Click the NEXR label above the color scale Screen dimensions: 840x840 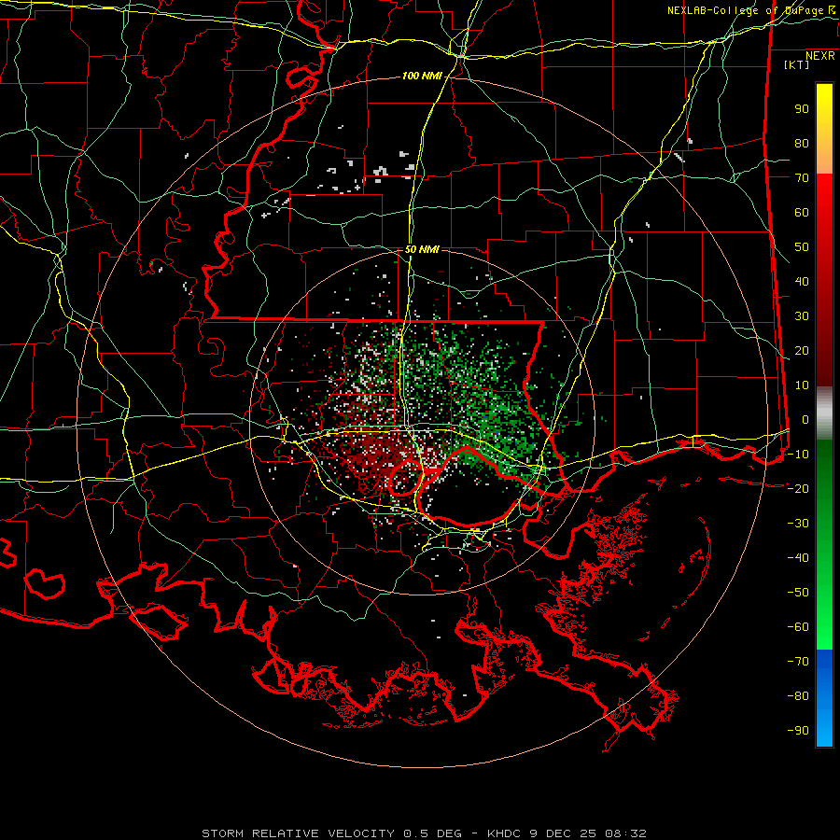tap(819, 56)
